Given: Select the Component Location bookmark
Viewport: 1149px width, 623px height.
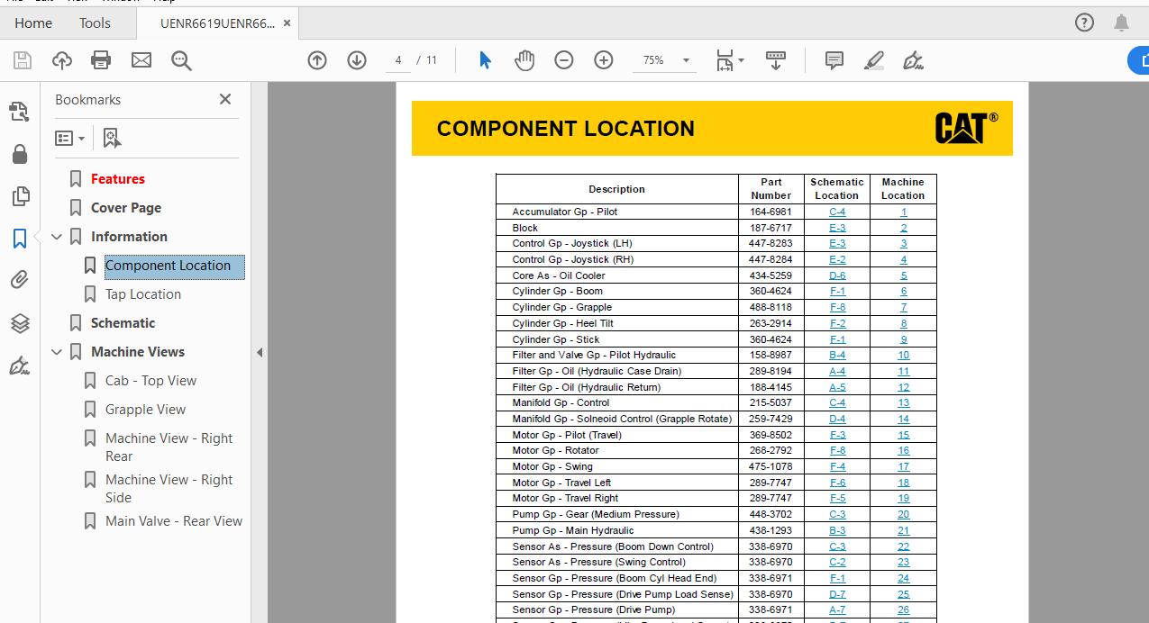Looking at the screenshot, I should click(x=174, y=266).
